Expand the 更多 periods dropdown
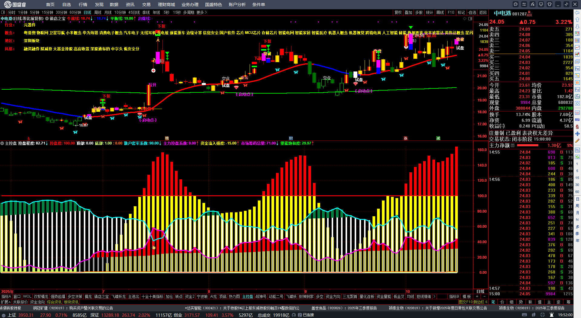This screenshot has width=581, height=318. 202,12
